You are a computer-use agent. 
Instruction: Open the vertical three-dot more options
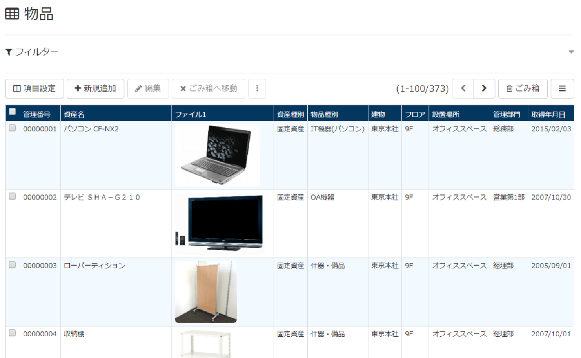point(257,88)
